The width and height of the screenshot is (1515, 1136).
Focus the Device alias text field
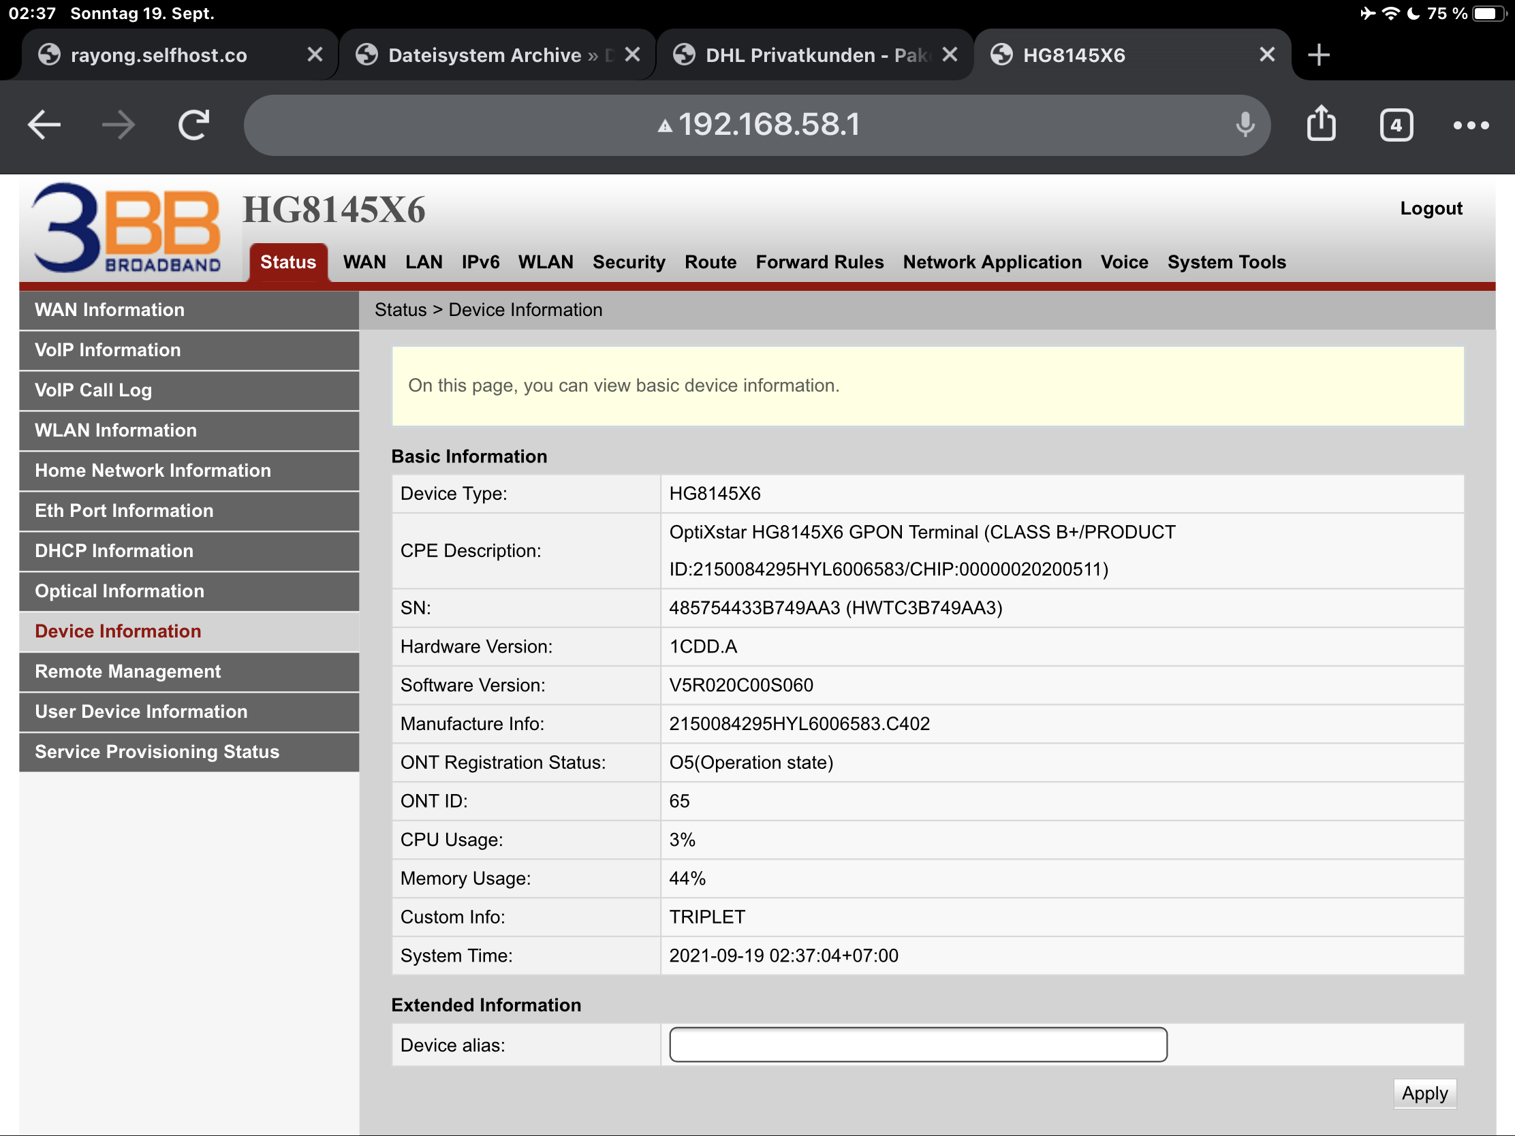918,1045
